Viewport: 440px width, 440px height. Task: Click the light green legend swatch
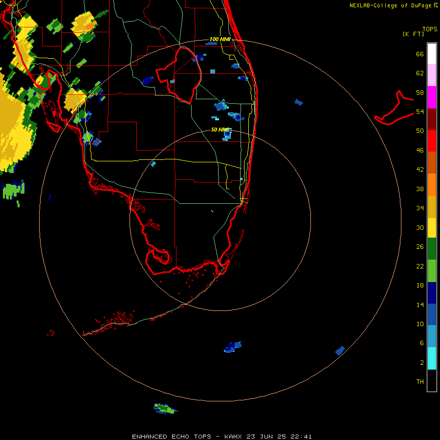[432, 271]
